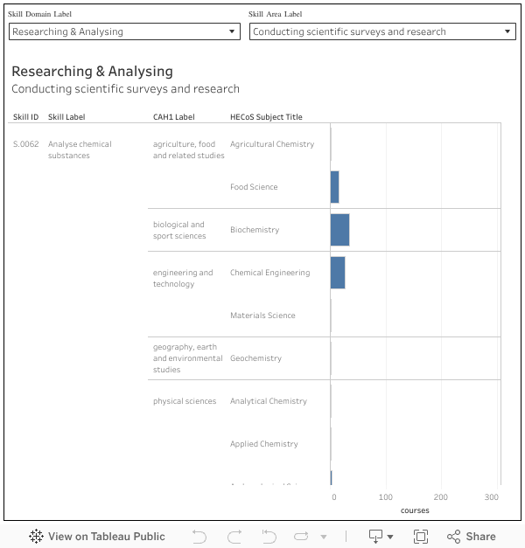
Task: Click the replay animation icon
Action: coord(302,537)
